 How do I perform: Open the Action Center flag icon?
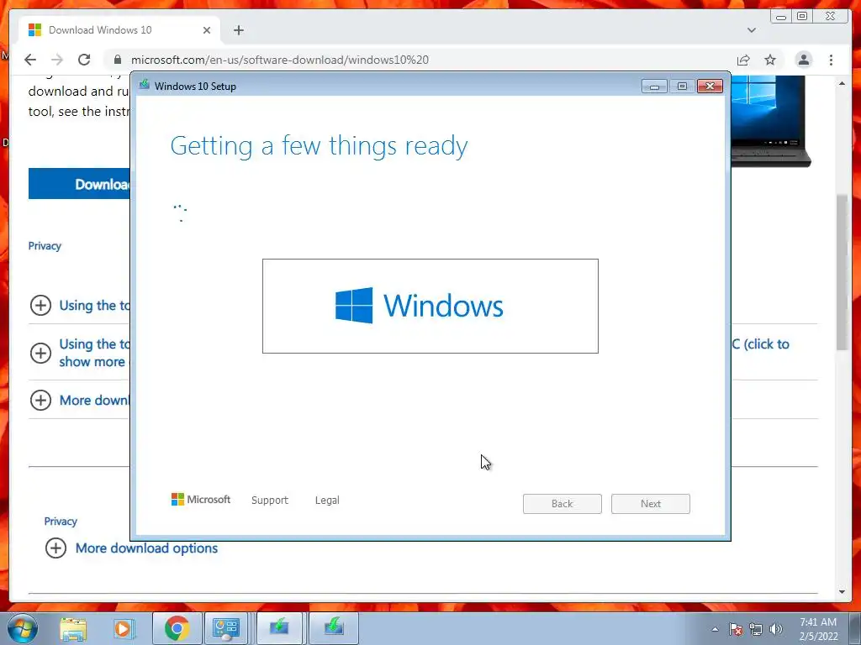[736, 629]
